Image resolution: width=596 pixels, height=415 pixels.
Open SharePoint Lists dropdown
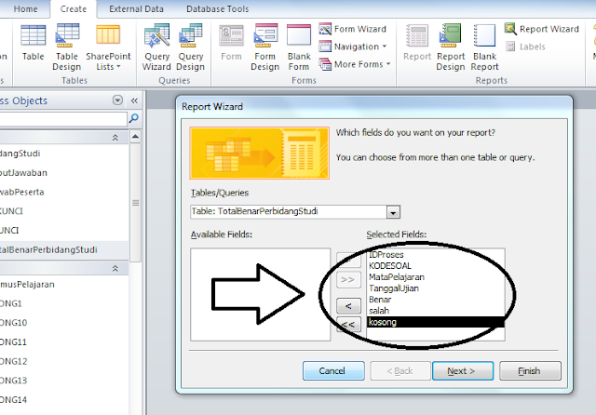tap(108, 47)
